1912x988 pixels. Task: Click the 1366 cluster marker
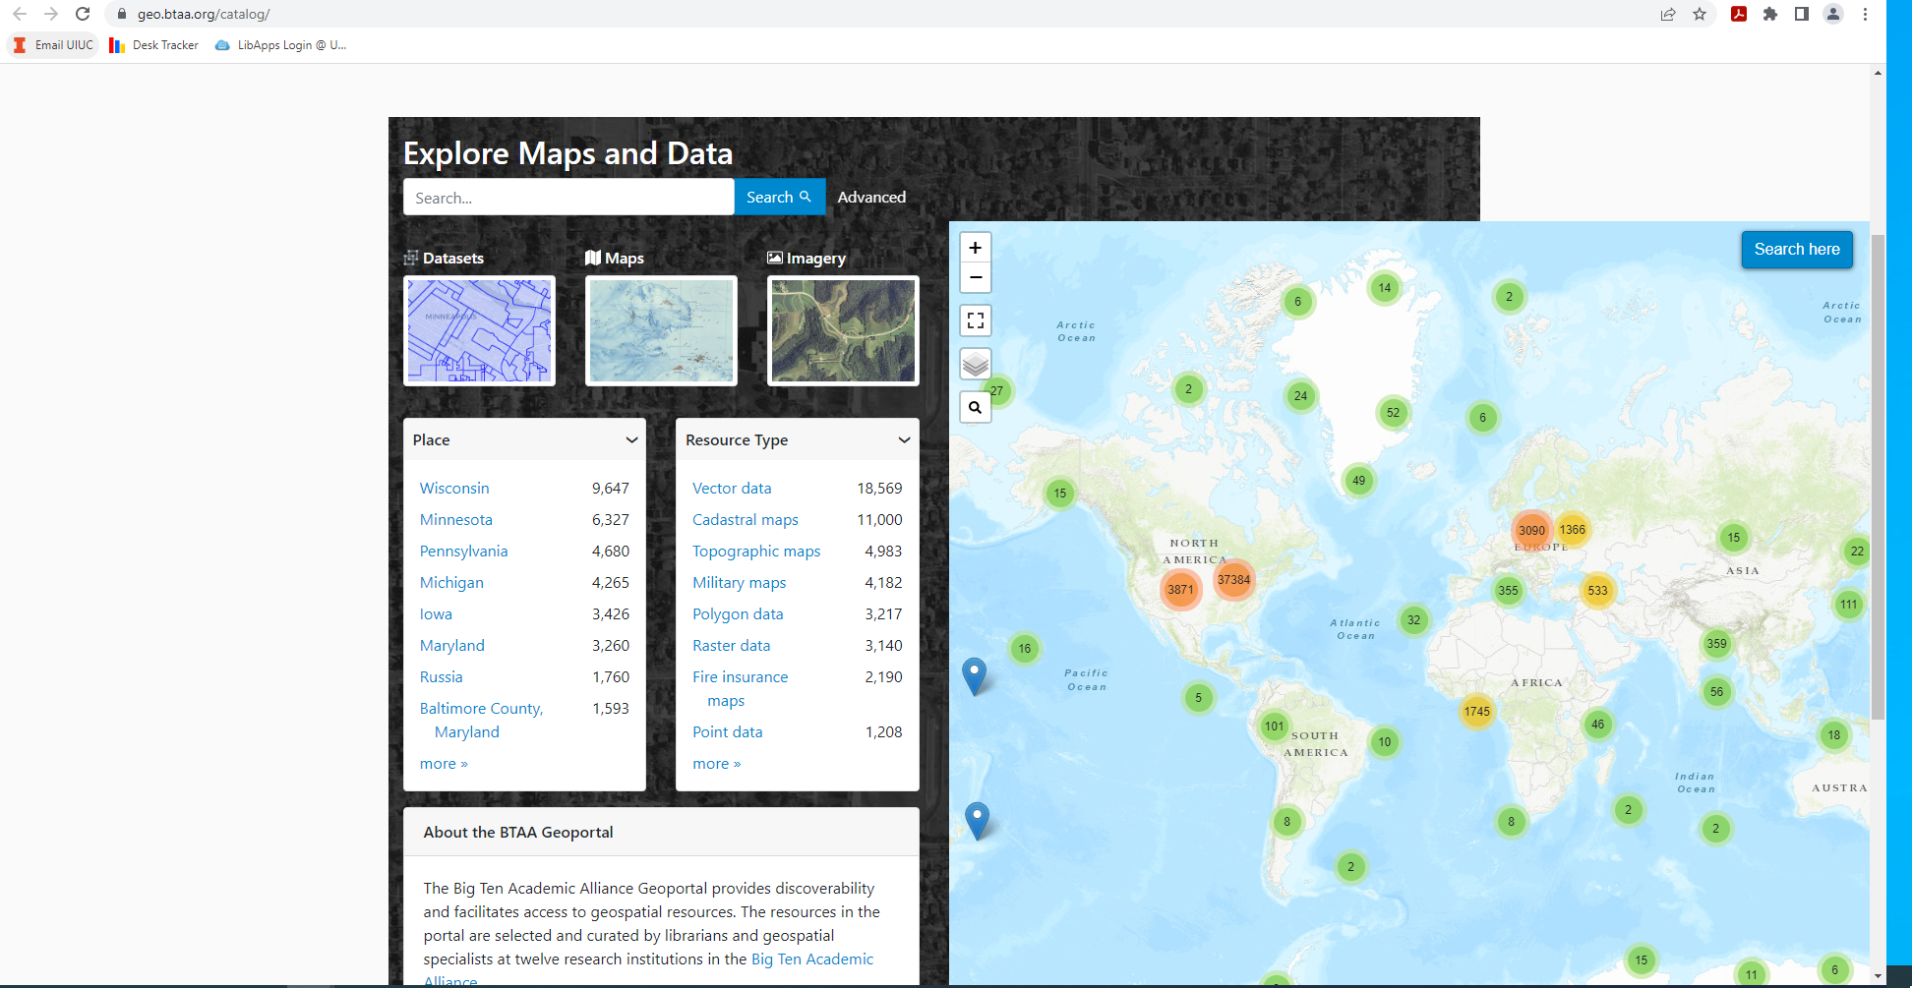pos(1572,530)
